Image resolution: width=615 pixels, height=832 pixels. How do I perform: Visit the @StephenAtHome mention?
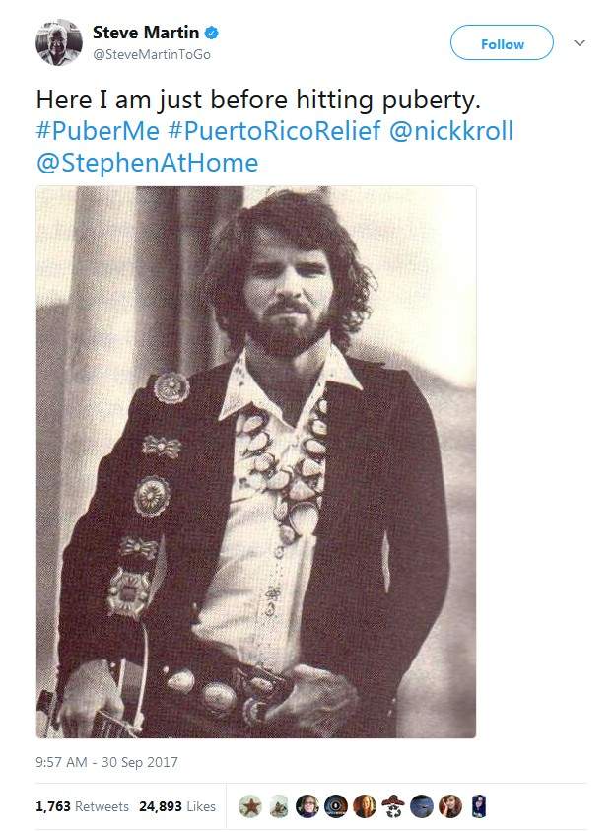click(x=148, y=163)
